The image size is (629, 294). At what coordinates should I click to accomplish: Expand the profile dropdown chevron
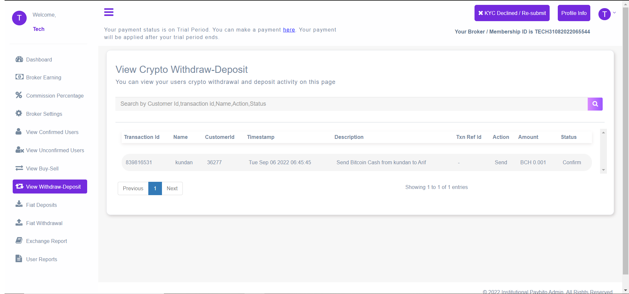(x=614, y=13)
